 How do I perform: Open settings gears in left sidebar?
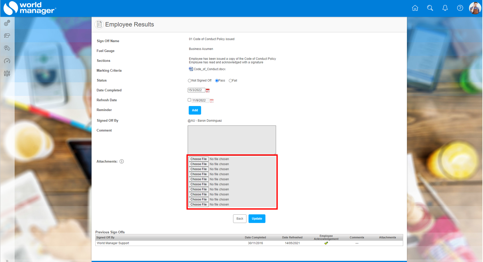[x=7, y=23]
